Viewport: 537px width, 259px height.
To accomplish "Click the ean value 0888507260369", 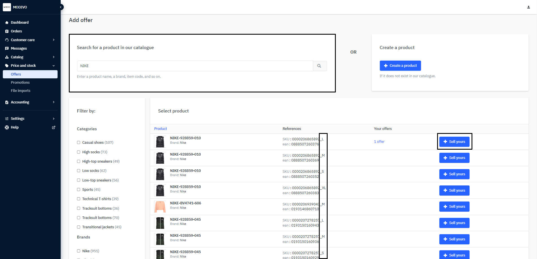I will 305,160.
